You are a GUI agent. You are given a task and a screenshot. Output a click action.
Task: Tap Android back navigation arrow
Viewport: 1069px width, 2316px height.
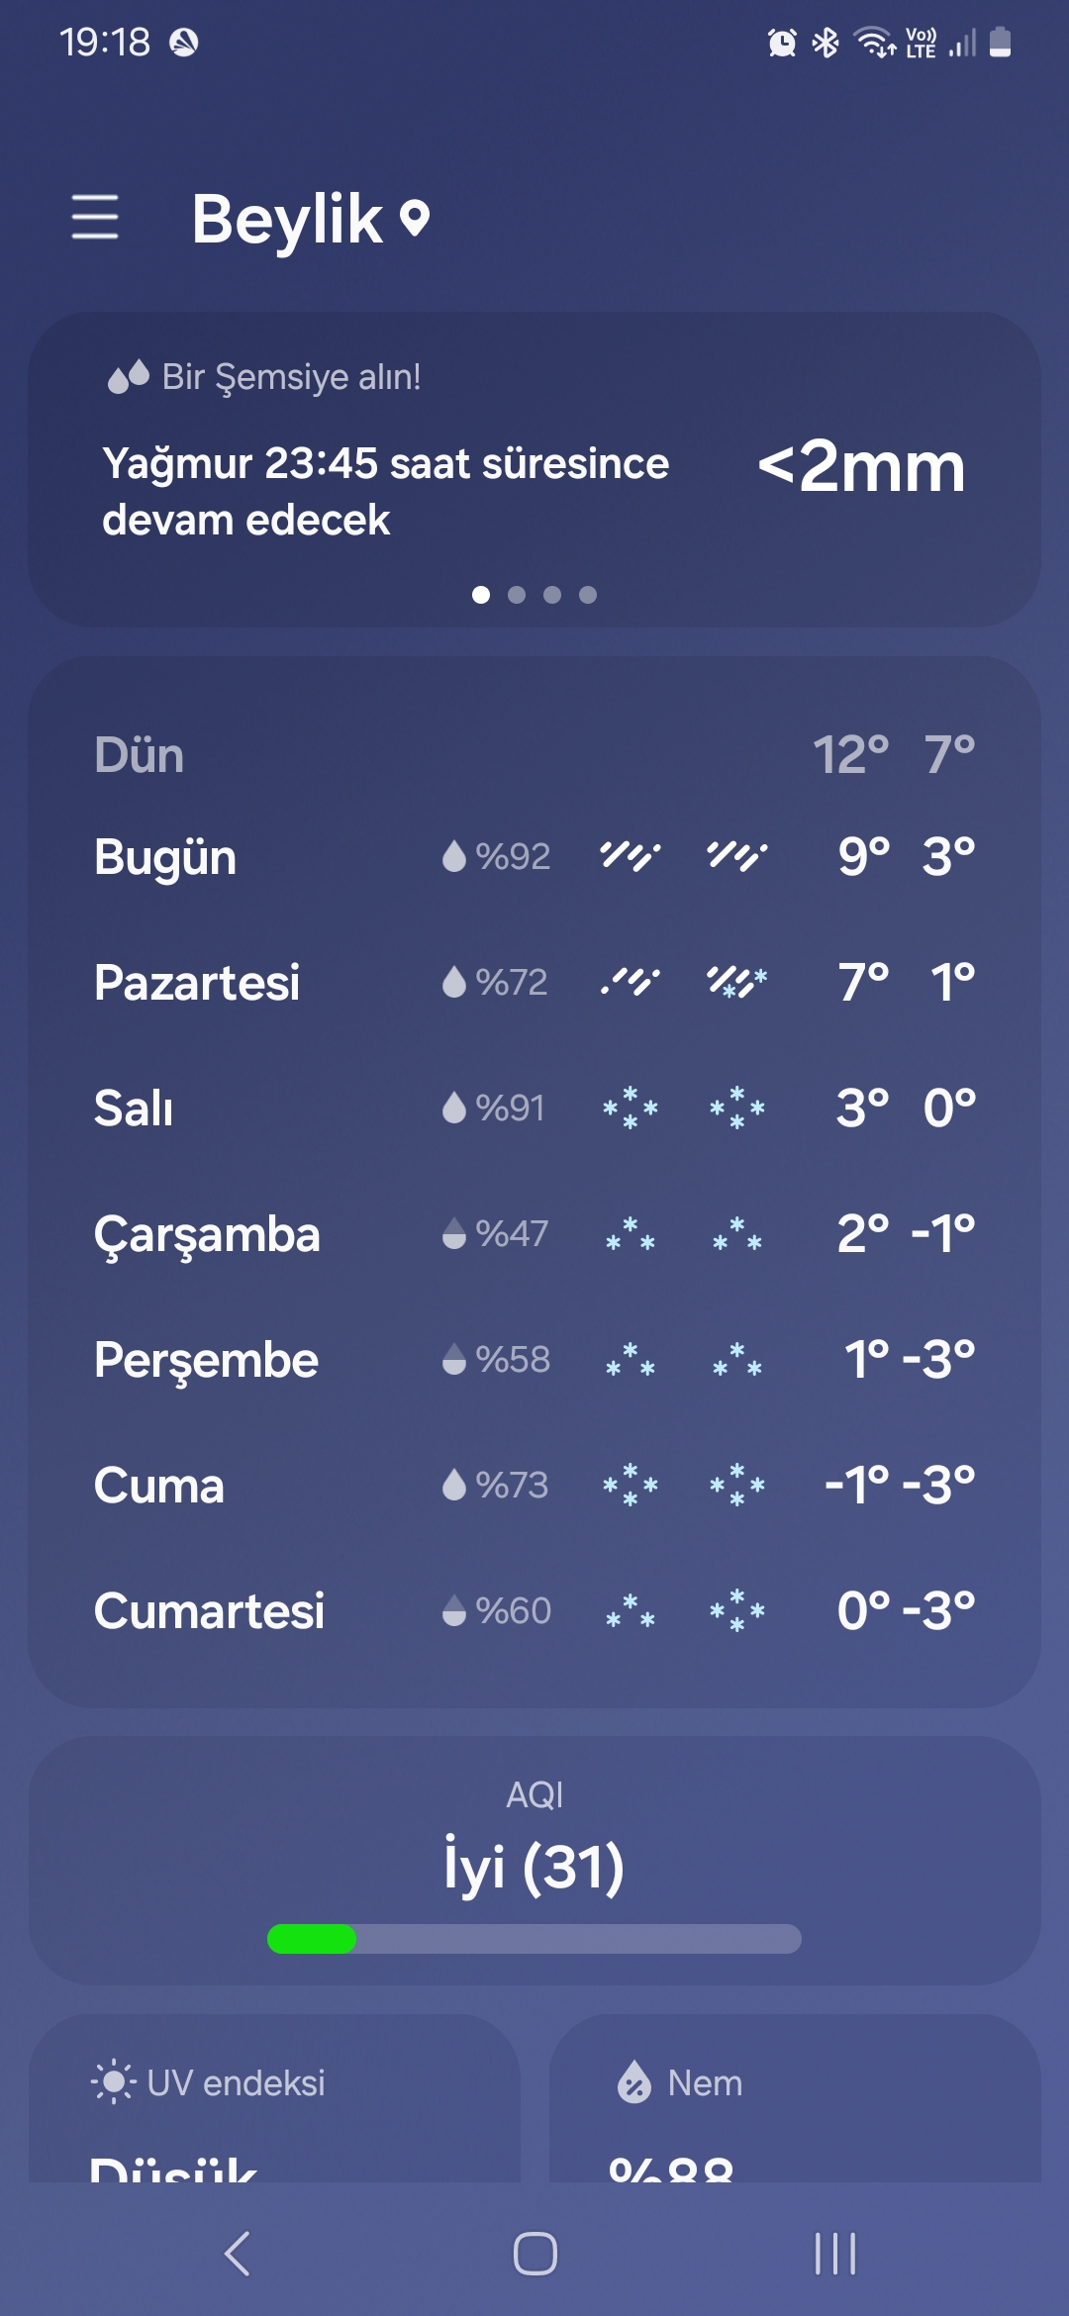238,2255
